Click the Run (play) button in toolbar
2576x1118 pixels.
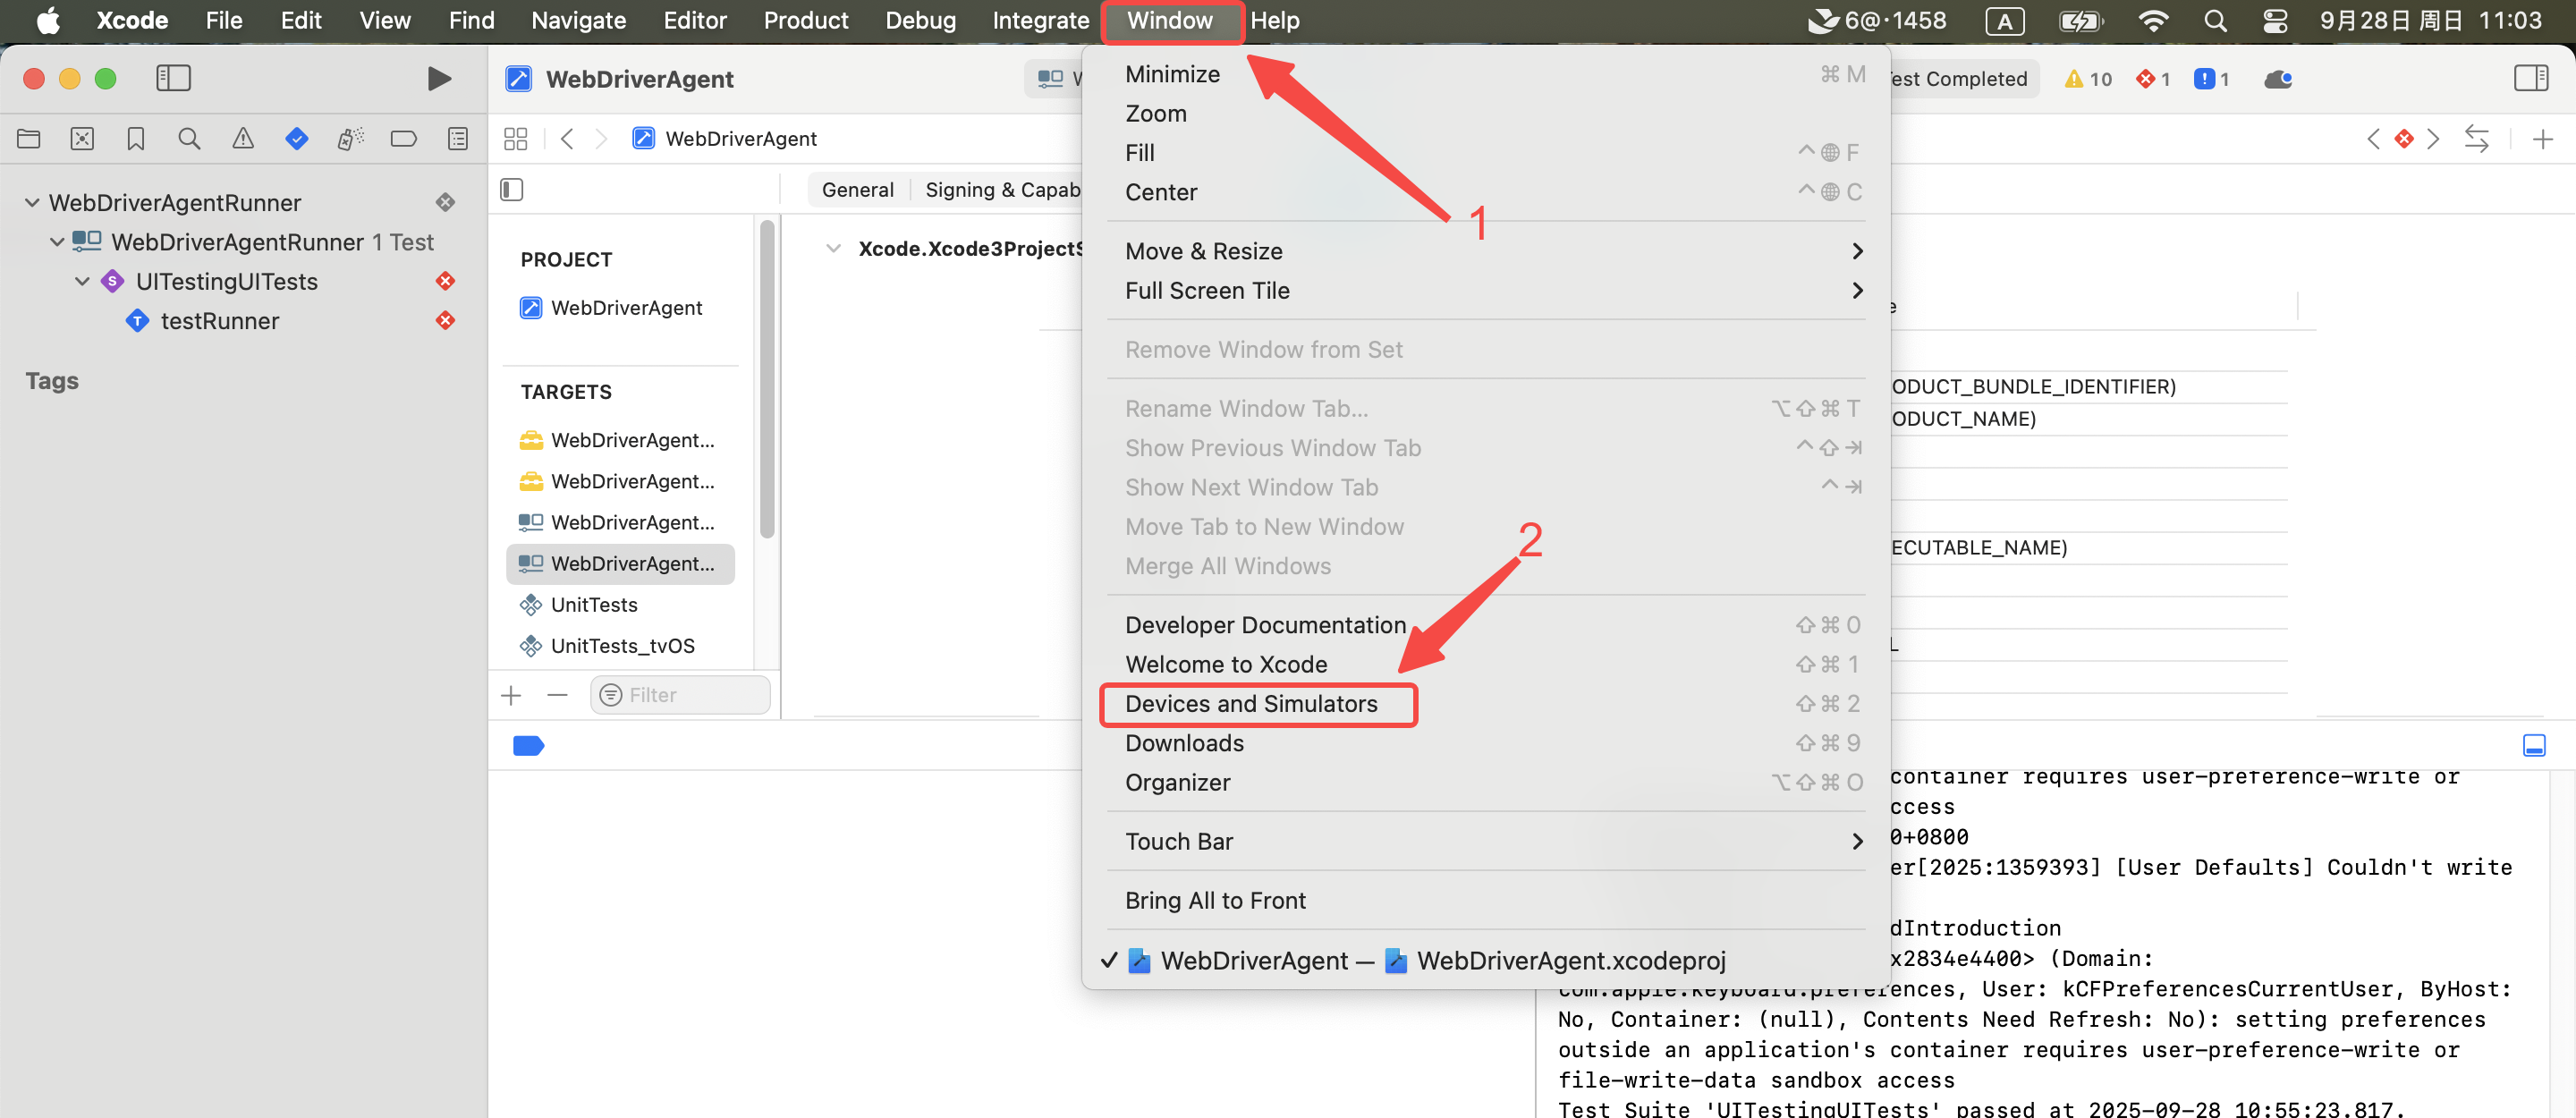438,78
